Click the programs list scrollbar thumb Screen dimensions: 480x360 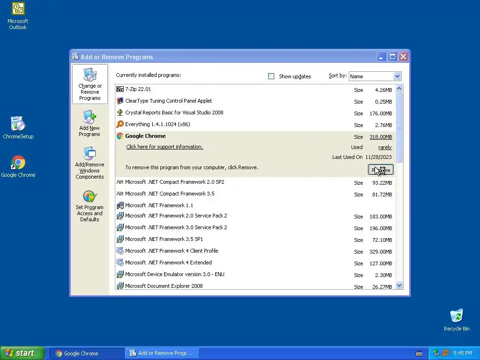[399, 127]
